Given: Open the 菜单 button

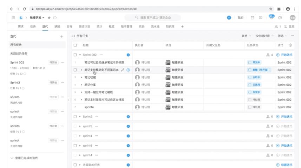Looking at the screenshot, I should (x=289, y=27).
